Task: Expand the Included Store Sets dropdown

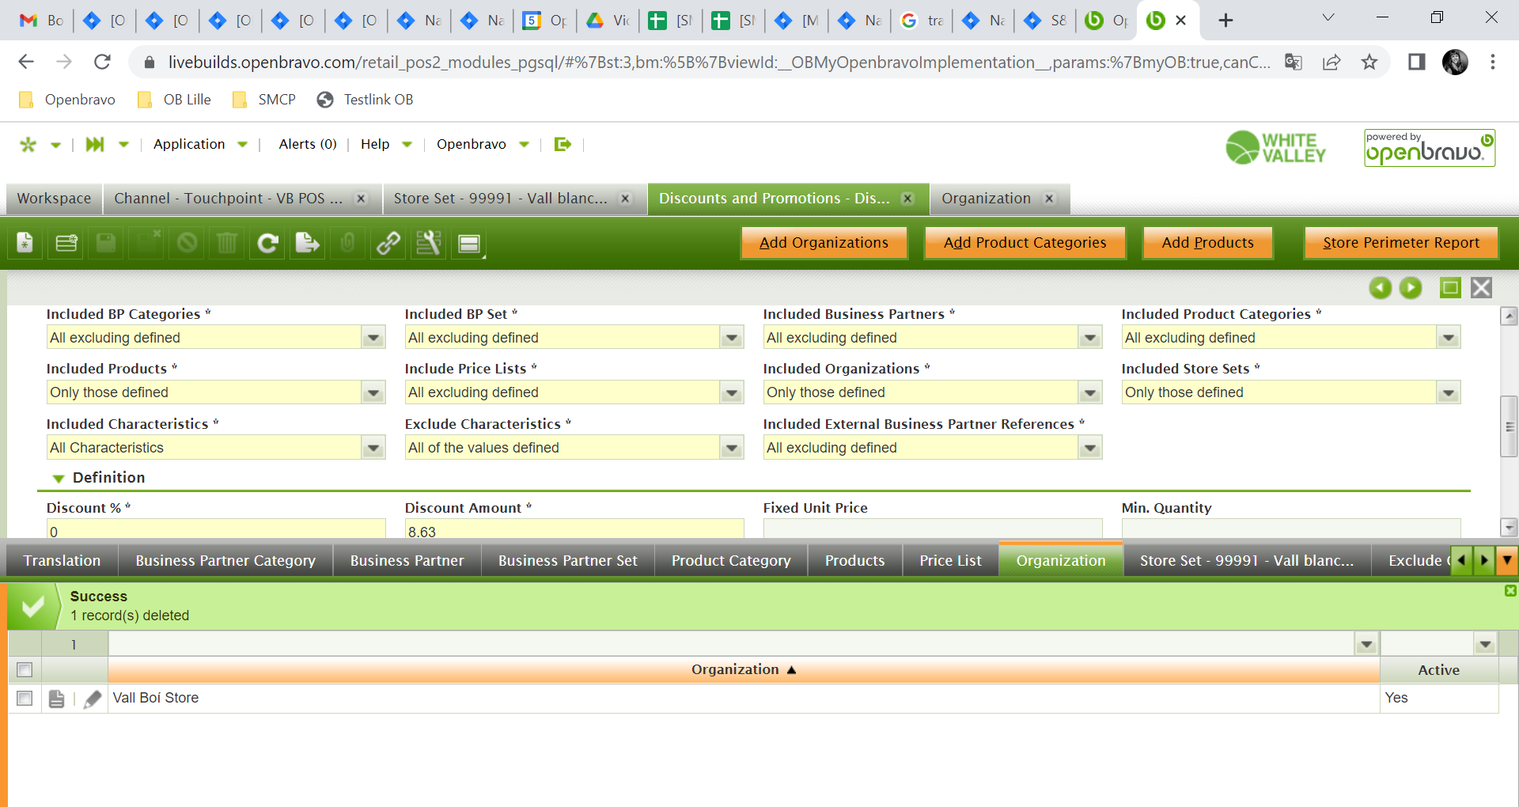Action: 1448,393
